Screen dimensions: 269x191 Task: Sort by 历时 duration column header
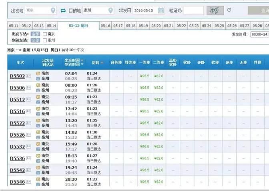point(95,62)
